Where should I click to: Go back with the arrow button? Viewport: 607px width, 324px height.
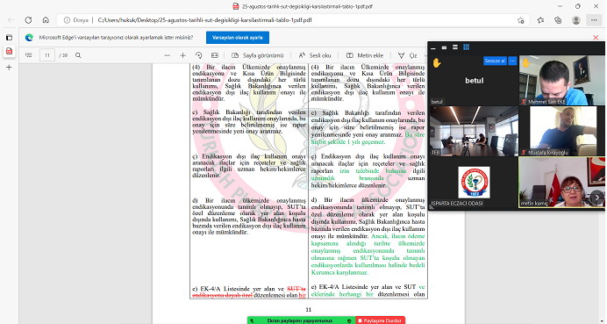coord(11,20)
